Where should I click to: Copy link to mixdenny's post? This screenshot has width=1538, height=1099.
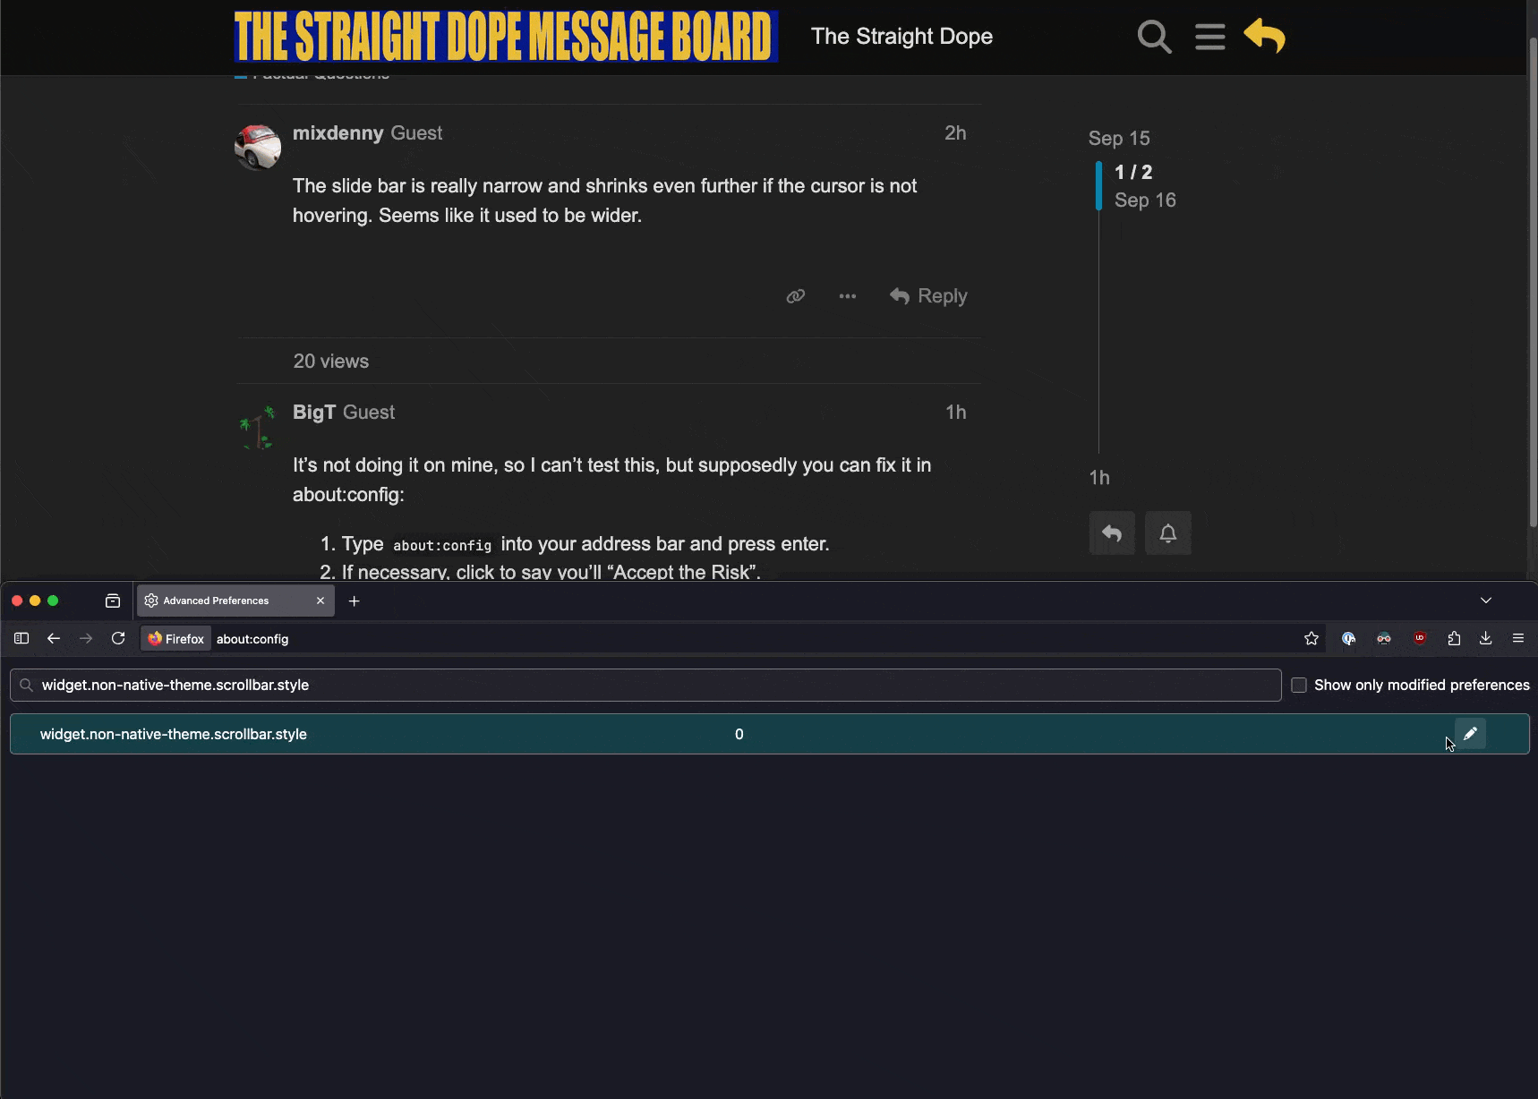(795, 296)
